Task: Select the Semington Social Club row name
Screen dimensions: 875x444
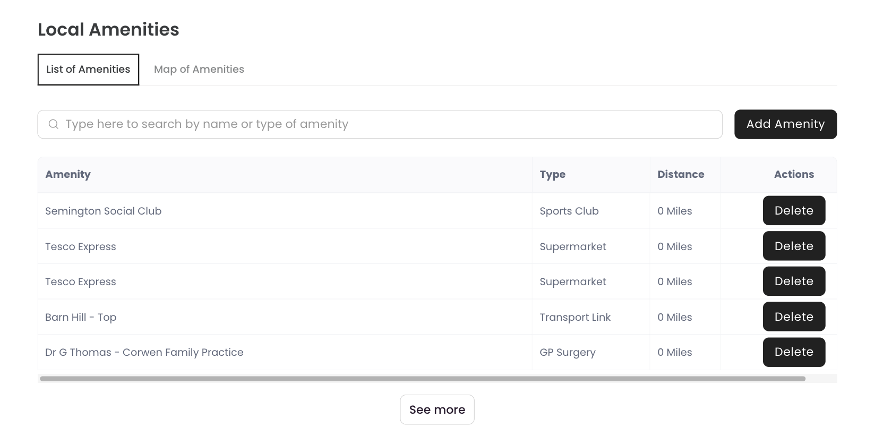Action: click(x=103, y=211)
